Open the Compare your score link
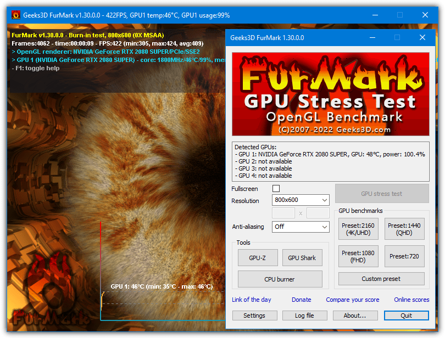Viewport: 445px width, 338px height. coord(353,300)
